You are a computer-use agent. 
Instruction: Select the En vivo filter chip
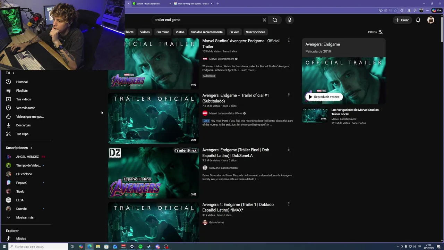tap(234, 32)
